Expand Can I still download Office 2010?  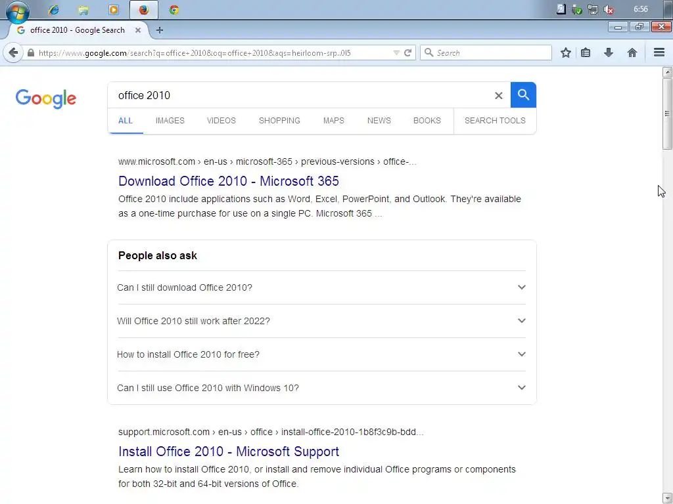tap(321, 287)
